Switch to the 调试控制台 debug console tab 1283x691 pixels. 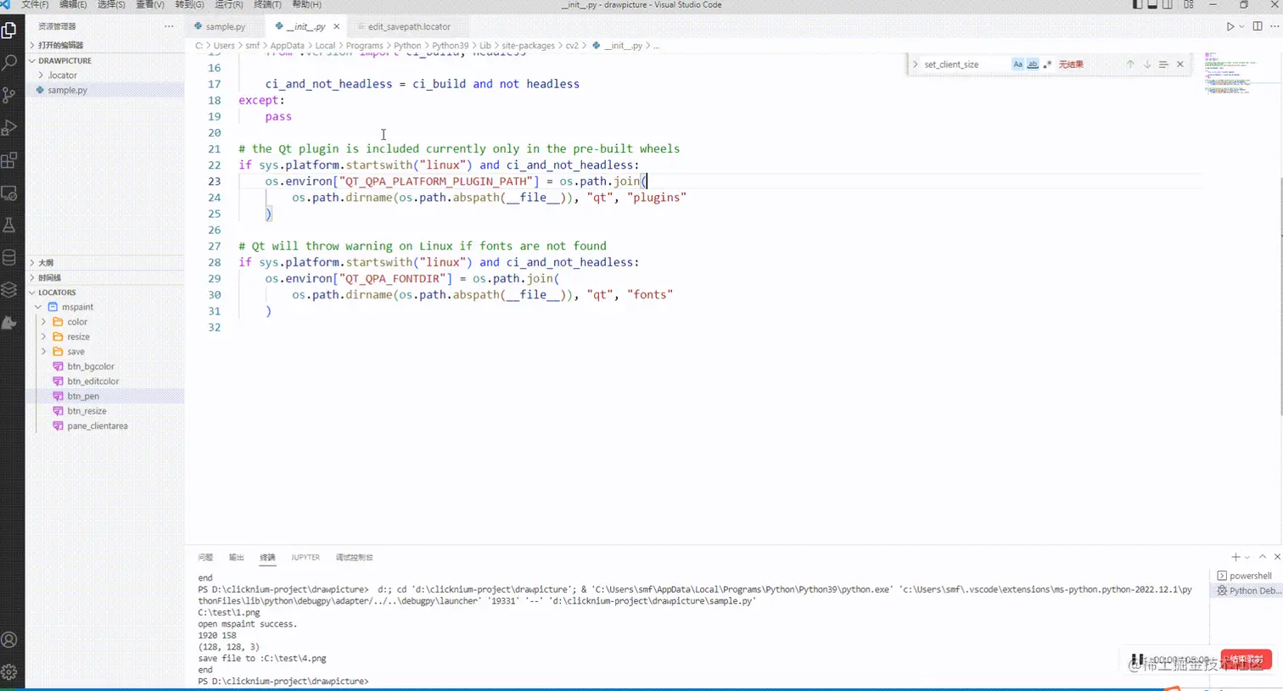point(354,558)
